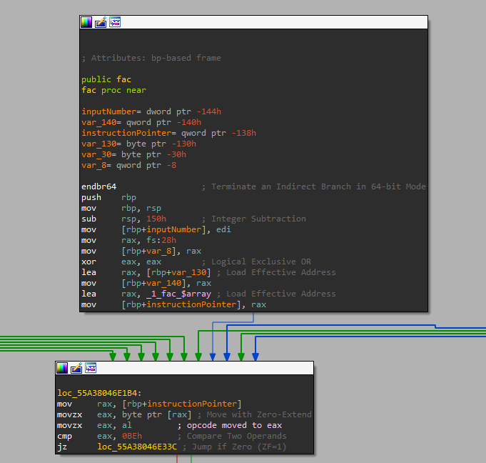Select var_8 qword ptr declaration

129,165
